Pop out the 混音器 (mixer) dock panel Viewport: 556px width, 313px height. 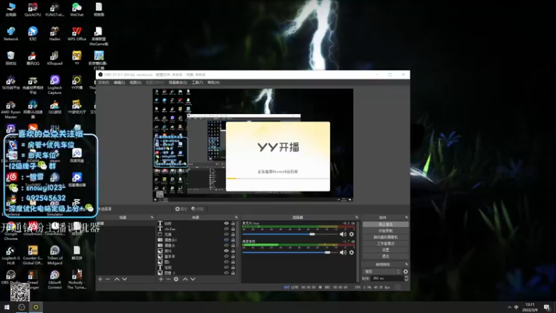coord(357,217)
